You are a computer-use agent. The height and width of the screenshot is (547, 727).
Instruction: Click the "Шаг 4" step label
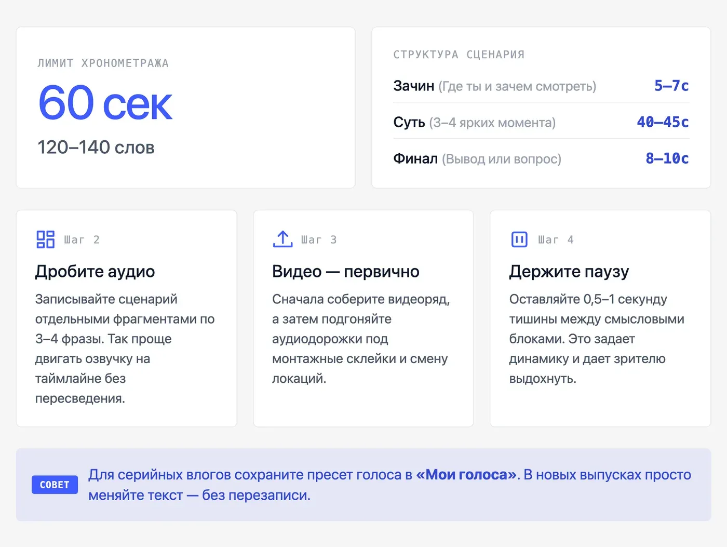(556, 240)
